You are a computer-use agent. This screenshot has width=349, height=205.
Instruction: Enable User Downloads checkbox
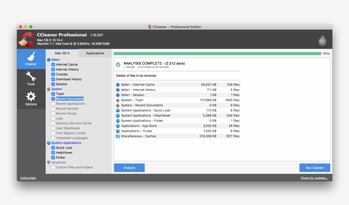click(x=53, y=128)
